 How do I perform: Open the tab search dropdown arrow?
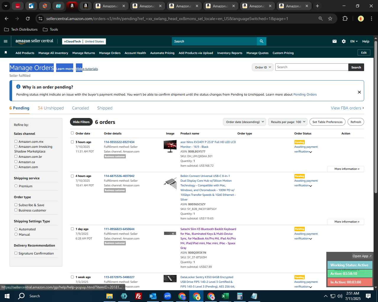pos(6,6)
